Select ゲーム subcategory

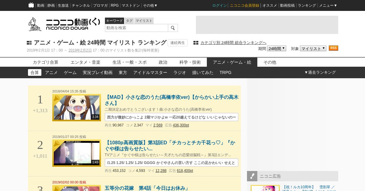(x=70, y=72)
